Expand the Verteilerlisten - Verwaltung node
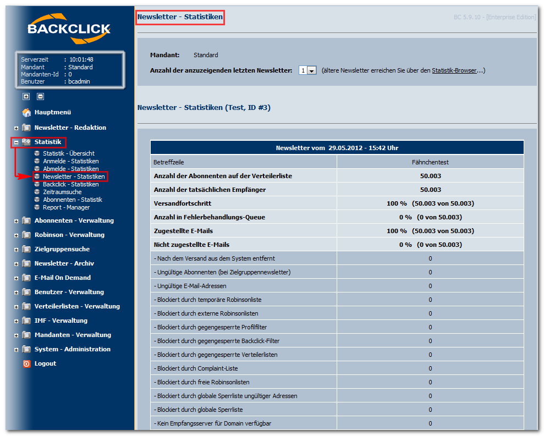 pyautogui.click(x=16, y=307)
